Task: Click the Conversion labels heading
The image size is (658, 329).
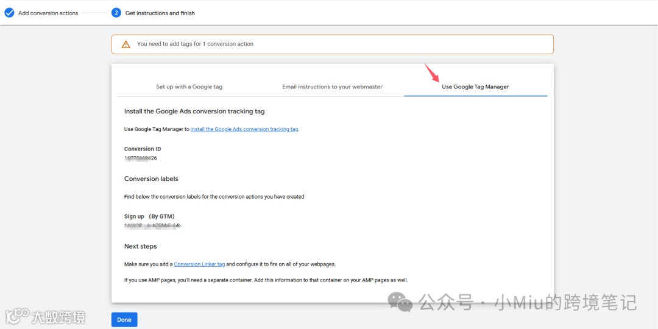Action: pos(151,179)
